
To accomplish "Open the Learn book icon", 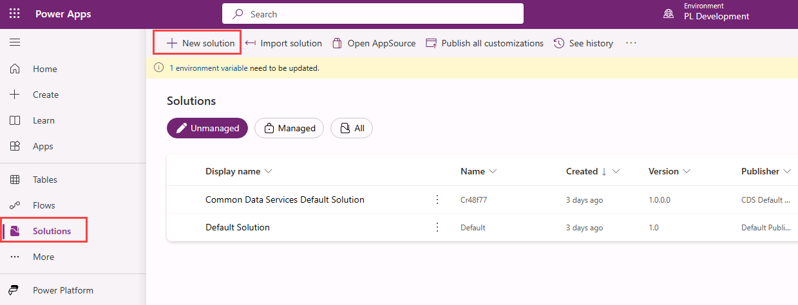I will point(15,120).
